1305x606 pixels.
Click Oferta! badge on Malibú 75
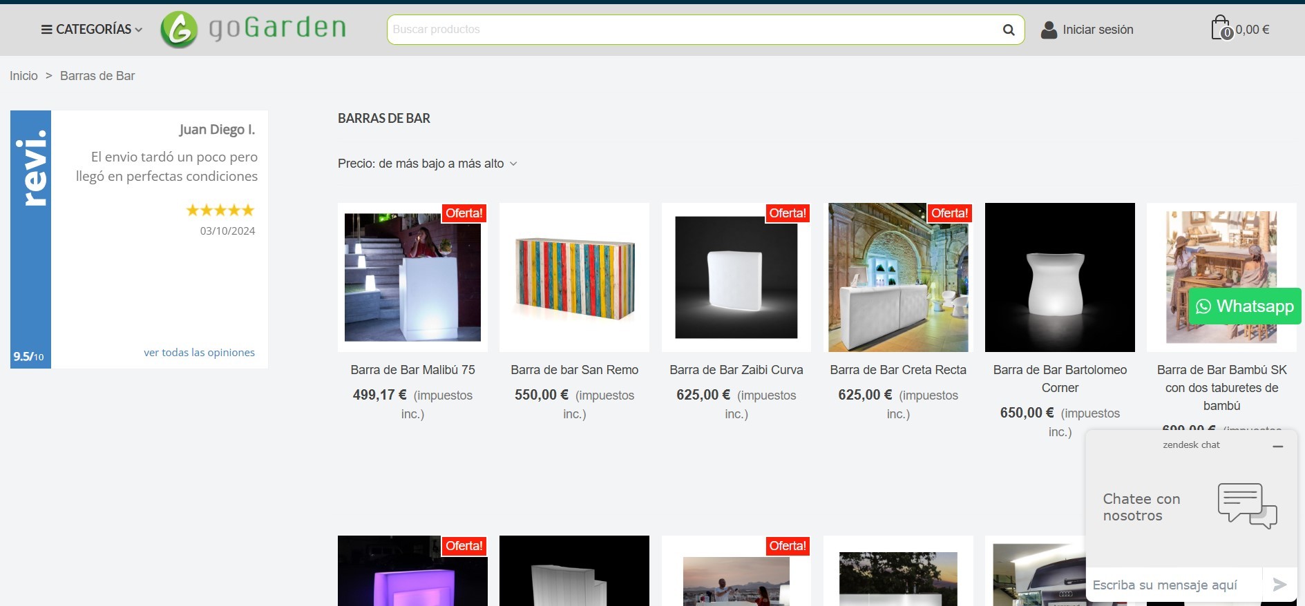pos(464,213)
